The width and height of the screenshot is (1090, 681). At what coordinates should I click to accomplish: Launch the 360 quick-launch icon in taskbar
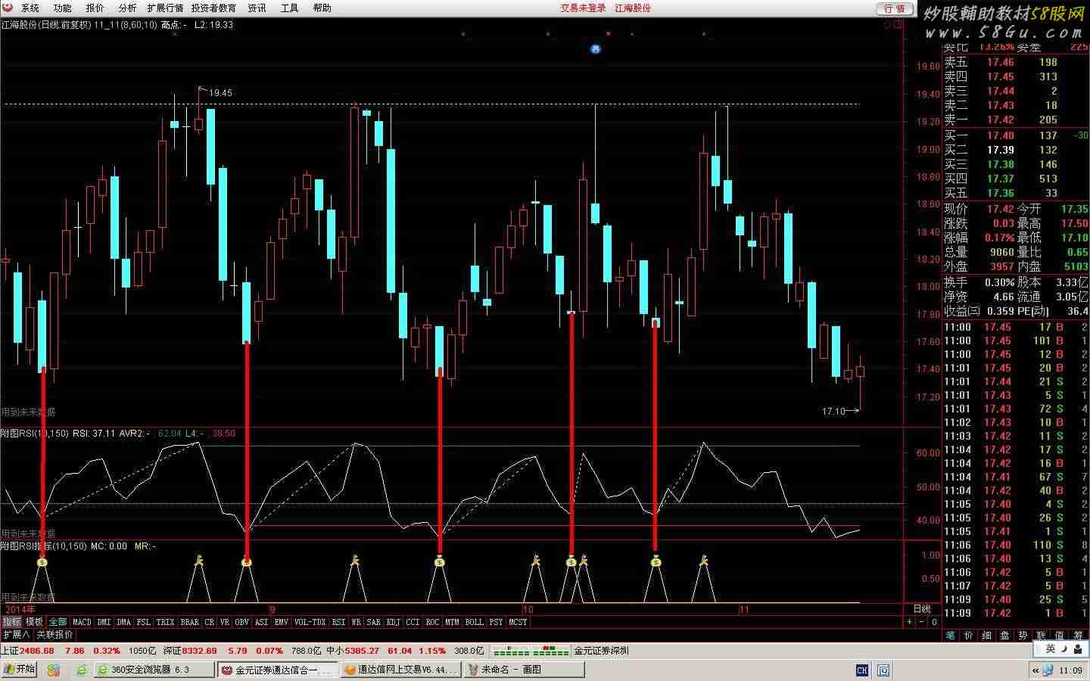53,670
